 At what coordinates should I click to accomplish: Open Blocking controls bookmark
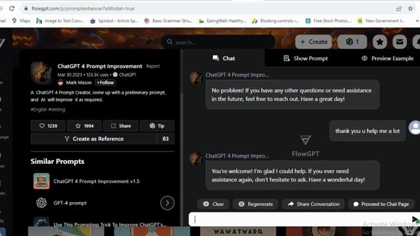pyautogui.click(x=276, y=20)
